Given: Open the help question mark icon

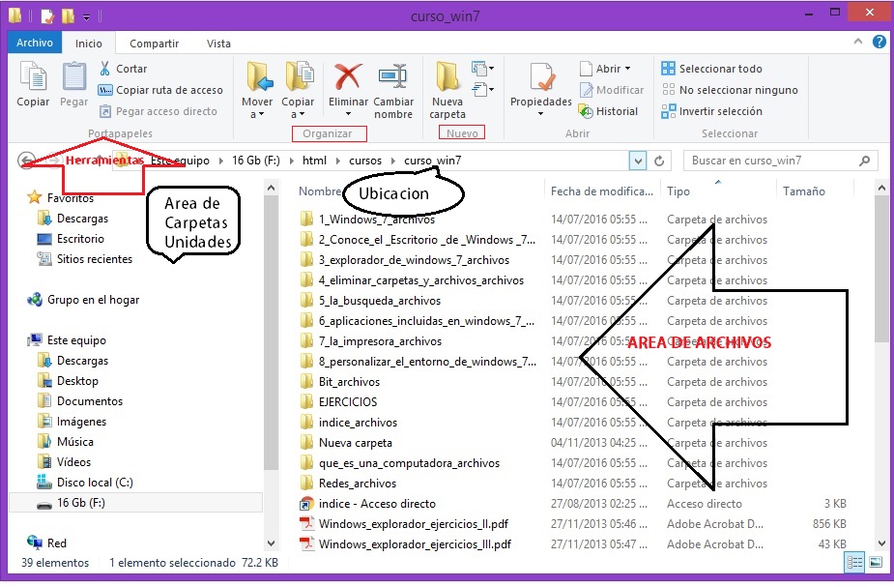Looking at the screenshot, I should click(880, 43).
